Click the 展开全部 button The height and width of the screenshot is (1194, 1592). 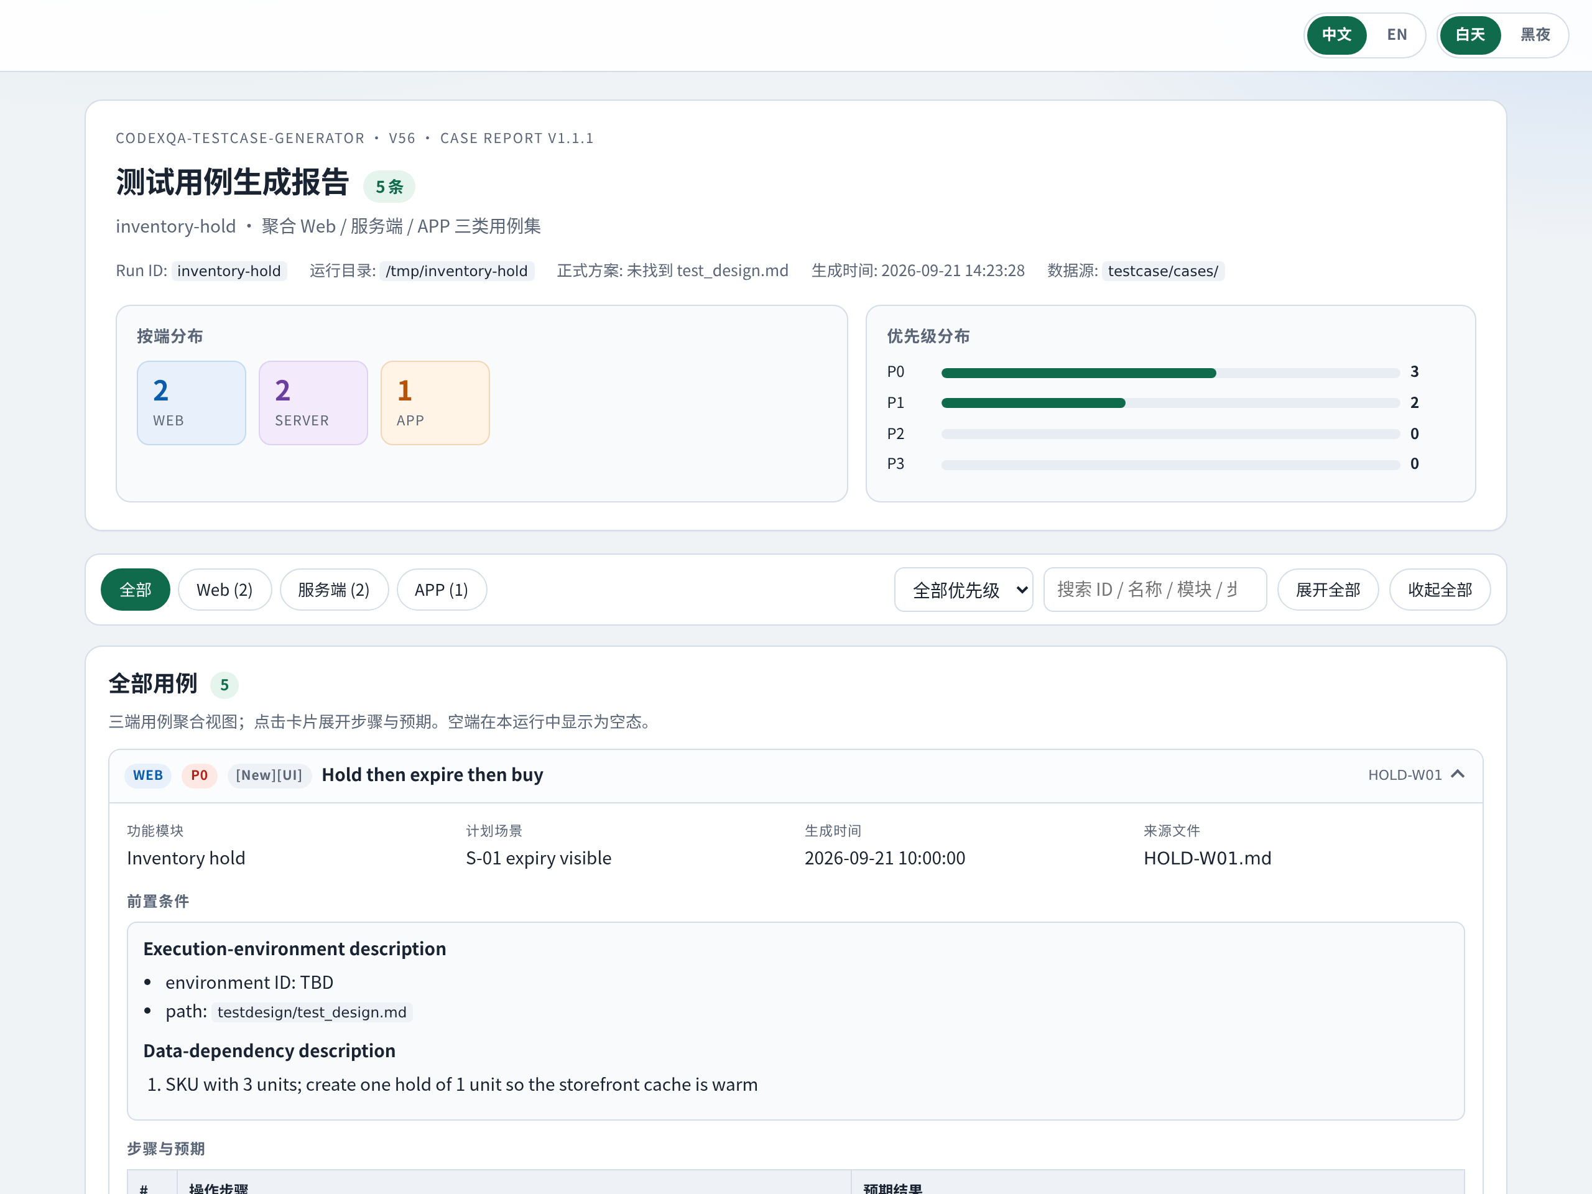(x=1327, y=590)
